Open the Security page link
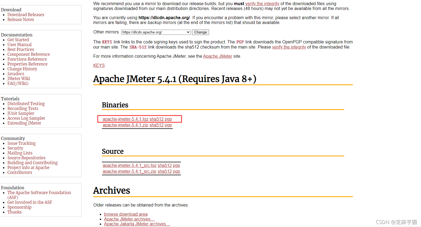The image size is (421, 227). click(x=15, y=148)
